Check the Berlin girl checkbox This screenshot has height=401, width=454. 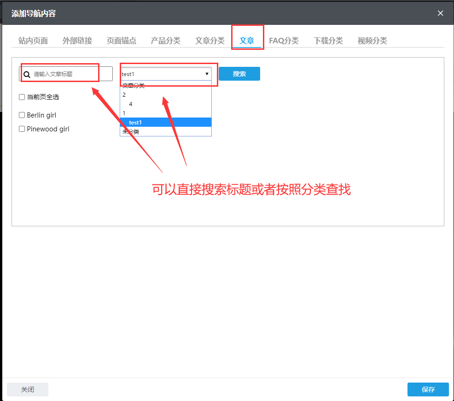(x=21, y=115)
